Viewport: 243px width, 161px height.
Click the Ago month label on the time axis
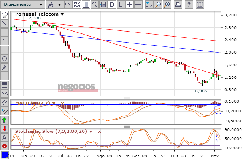pos(100,156)
